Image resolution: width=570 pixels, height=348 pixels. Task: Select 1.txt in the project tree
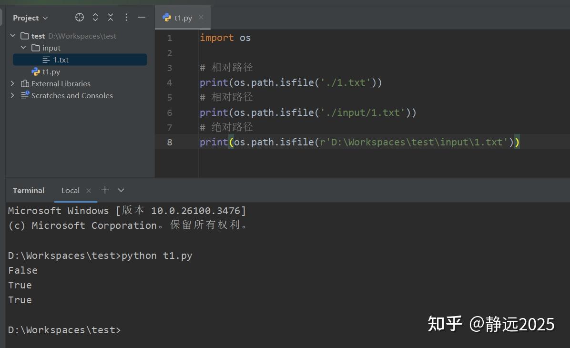pos(61,59)
